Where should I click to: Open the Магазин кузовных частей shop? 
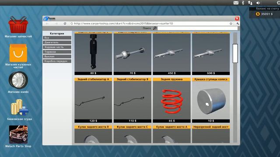(18, 53)
